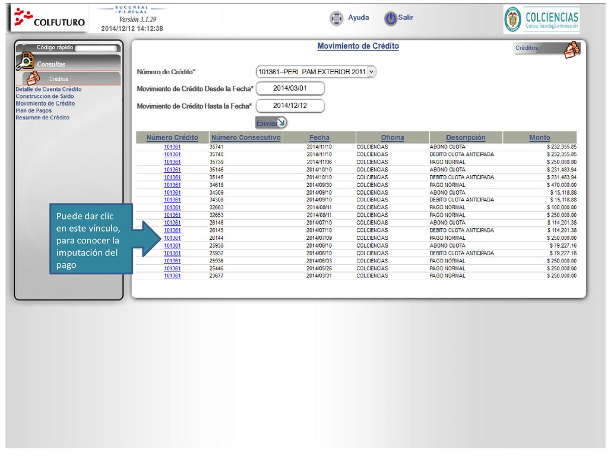This screenshot has height=456, width=608.
Task: Open credit link 101361 for consecutive 25936
Action: (x=172, y=261)
